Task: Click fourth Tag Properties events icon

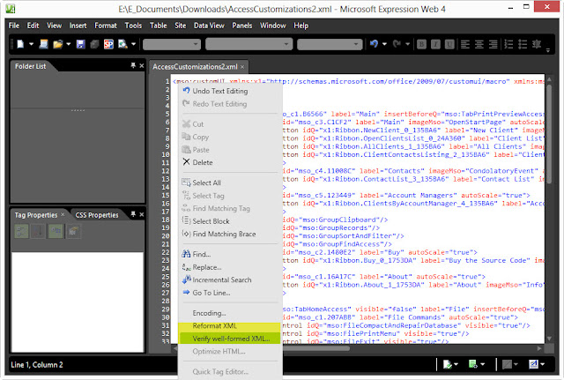Action: pos(73,231)
